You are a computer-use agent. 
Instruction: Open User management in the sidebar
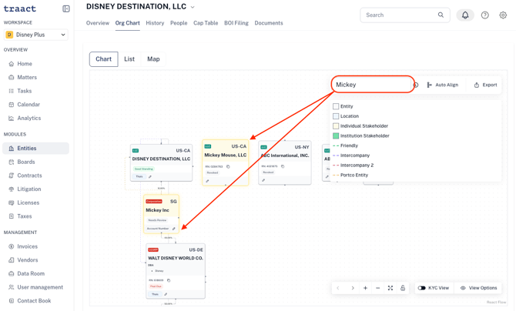coord(35,287)
